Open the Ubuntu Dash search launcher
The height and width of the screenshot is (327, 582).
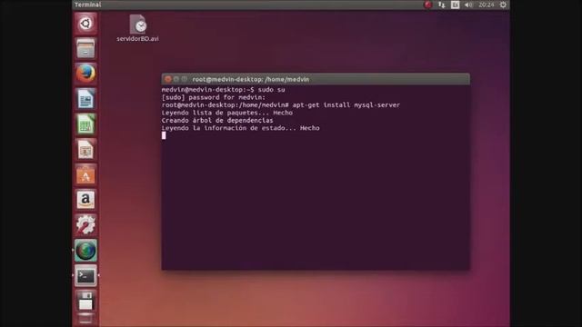tap(85, 24)
